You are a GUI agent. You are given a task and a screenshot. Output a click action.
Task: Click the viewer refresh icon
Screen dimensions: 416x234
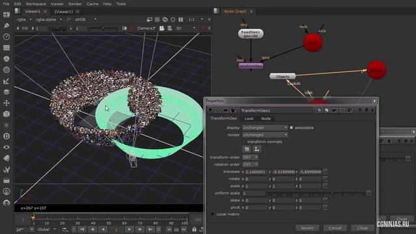point(165,19)
